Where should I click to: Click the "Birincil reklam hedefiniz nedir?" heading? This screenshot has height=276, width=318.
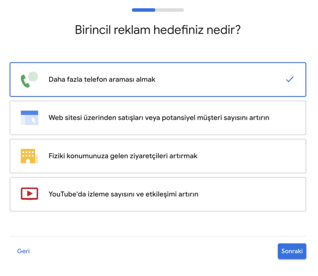[158, 30]
